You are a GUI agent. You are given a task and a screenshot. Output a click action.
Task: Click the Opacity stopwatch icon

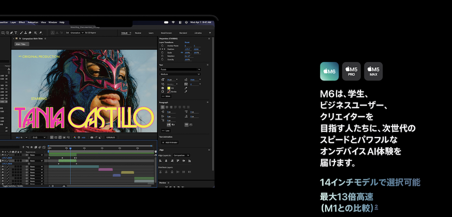click(x=162, y=59)
